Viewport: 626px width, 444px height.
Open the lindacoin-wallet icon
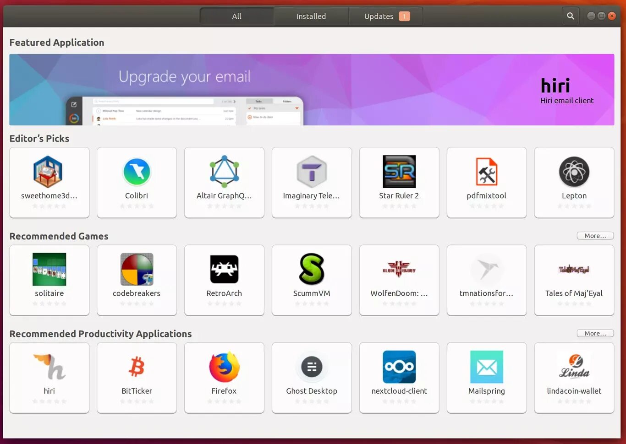click(574, 367)
